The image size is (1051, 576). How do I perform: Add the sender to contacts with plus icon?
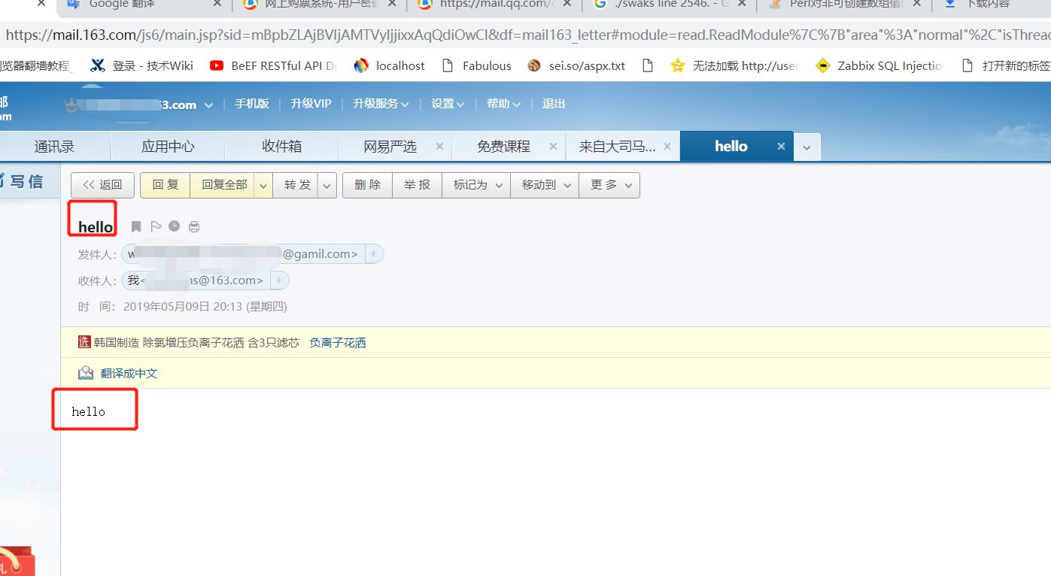click(374, 254)
